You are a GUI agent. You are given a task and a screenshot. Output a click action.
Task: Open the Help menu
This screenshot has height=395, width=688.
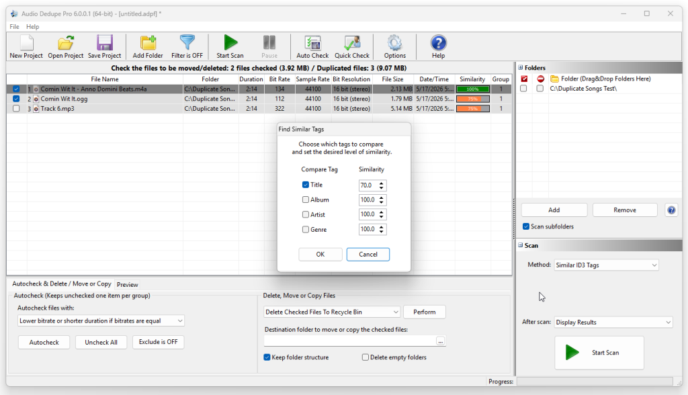point(32,27)
